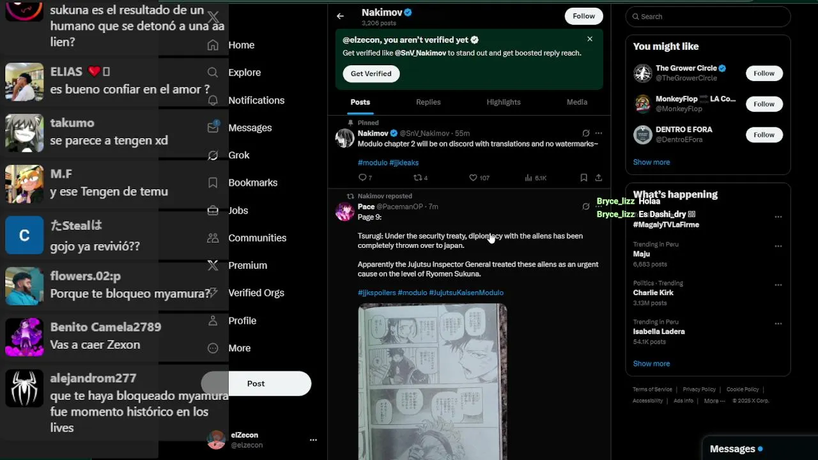Switch to the Posts tab
The width and height of the screenshot is (818, 460).
tap(360, 102)
